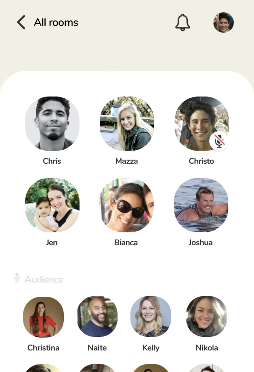Go back using the left chevron arrow
This screenshot has width=254, height=372.
point(21,22)
